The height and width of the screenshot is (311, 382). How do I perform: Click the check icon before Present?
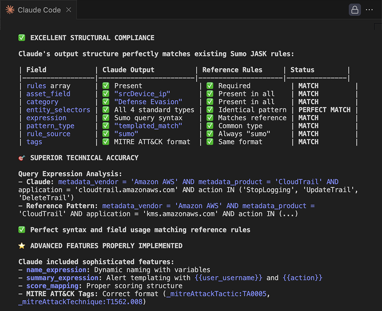(x=106, y=86)
